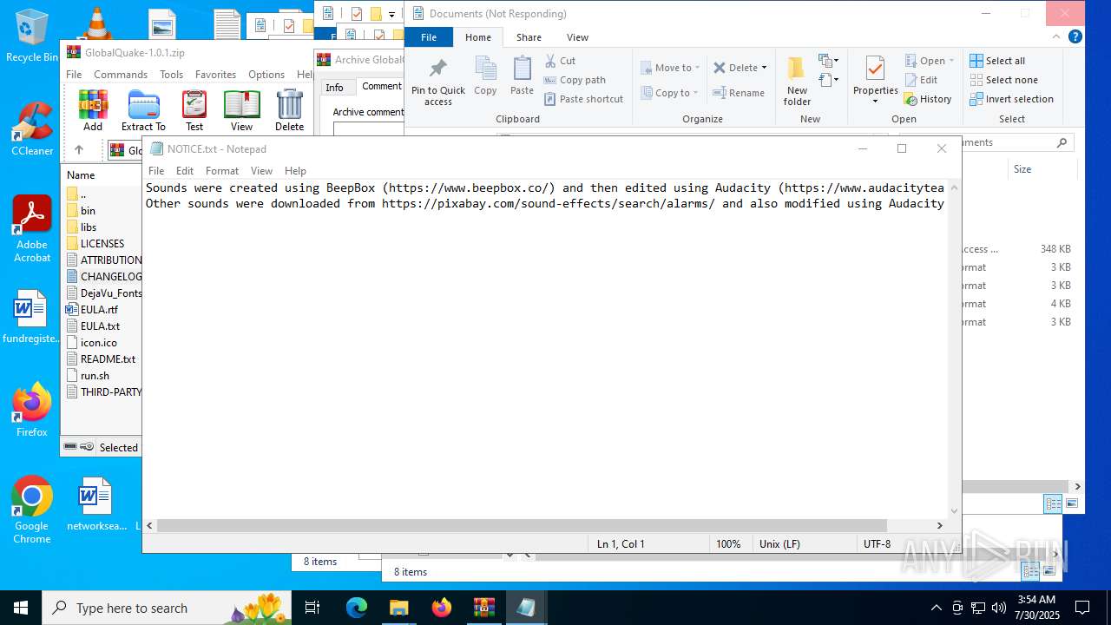The image size is (1111, 625).
Task: Open the Commands menu in WinRAR
Action: pyautogui.click(x=121, y=75)
